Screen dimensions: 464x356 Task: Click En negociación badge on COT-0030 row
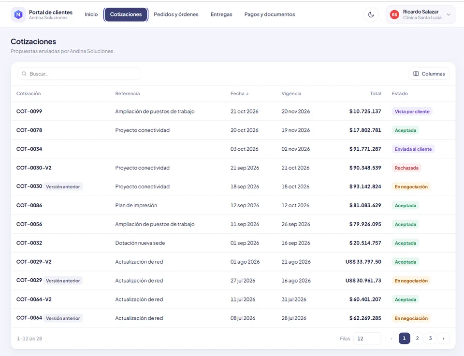[x=411, y=186]
